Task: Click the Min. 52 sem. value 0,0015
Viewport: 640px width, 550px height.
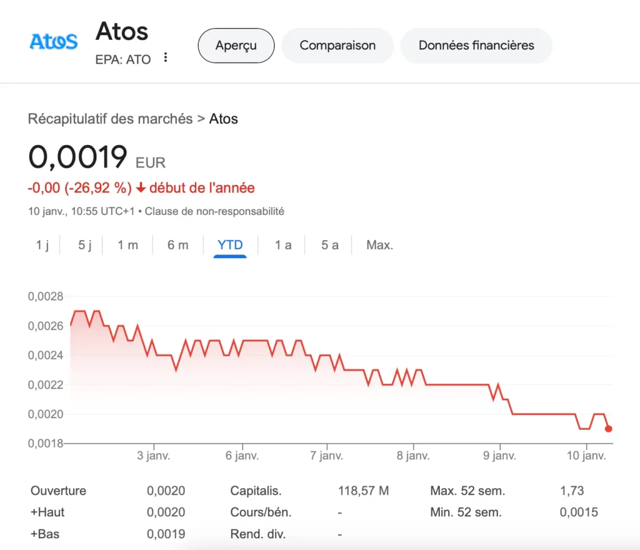Action: [x=578, y=512]
